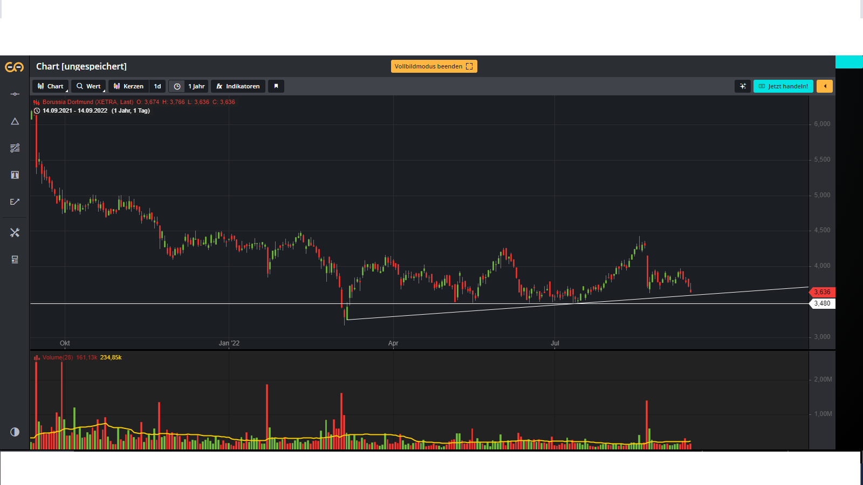Collapse side panel with orange arrow
The width and height of the screenshot is (863, 485).
click(825, 86)
